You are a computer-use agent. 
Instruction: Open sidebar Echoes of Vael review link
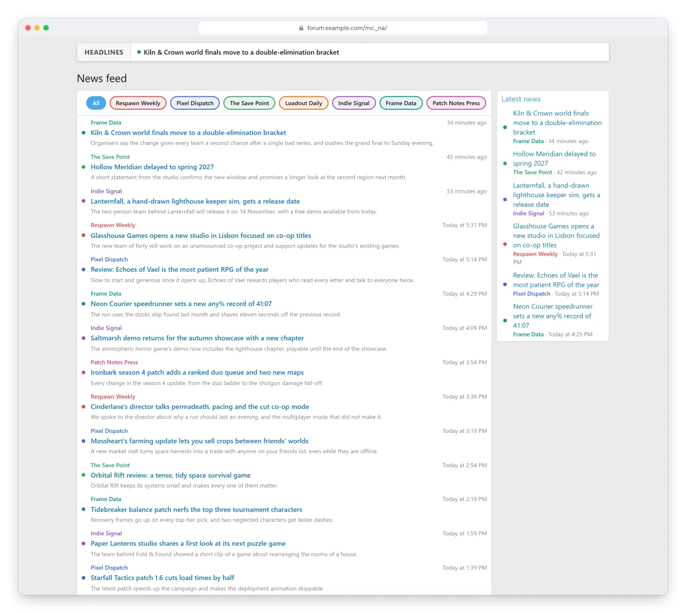coord(556,280)
